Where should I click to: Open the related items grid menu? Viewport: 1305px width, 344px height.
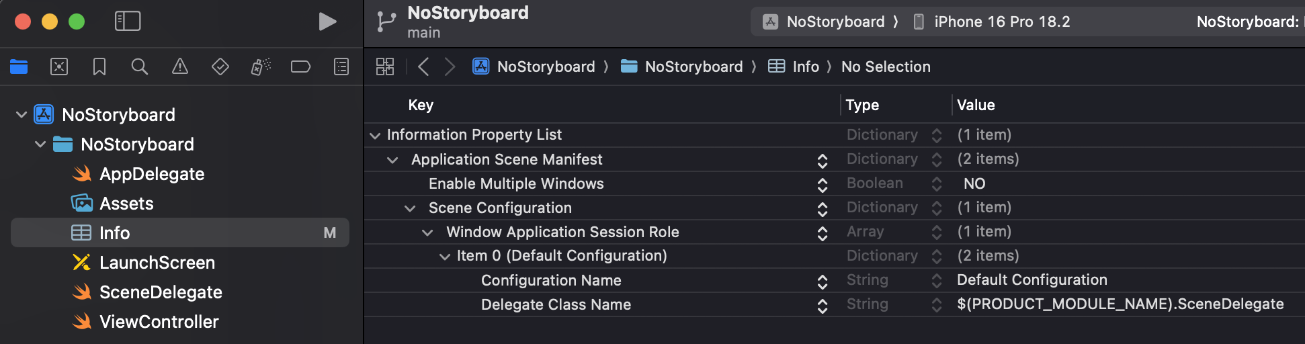pyautogui.click(x=385, y=67)
